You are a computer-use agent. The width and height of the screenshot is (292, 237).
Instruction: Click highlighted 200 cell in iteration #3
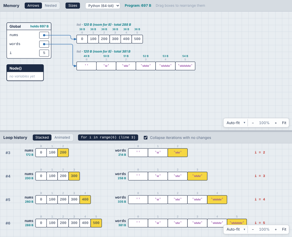(63, 153)
